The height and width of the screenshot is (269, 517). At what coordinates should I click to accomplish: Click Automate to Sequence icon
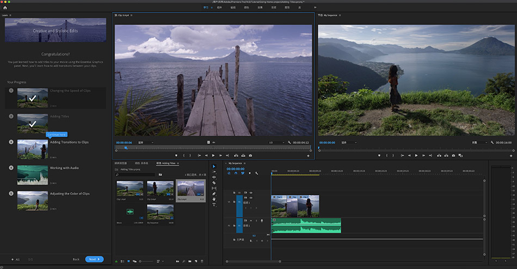click(x=177, y=261)
